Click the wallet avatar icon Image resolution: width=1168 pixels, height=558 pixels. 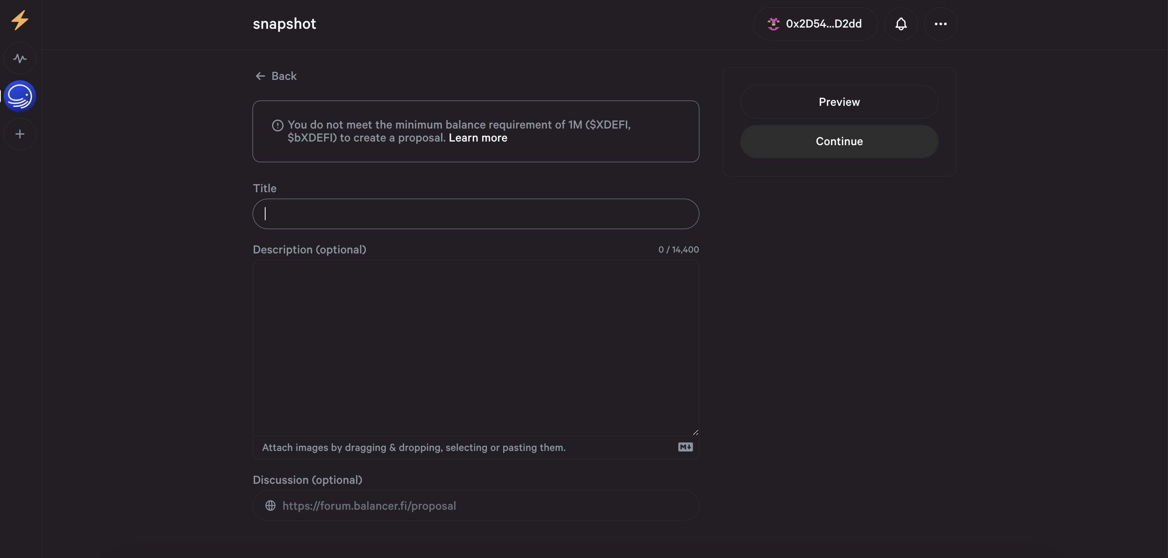774,24
